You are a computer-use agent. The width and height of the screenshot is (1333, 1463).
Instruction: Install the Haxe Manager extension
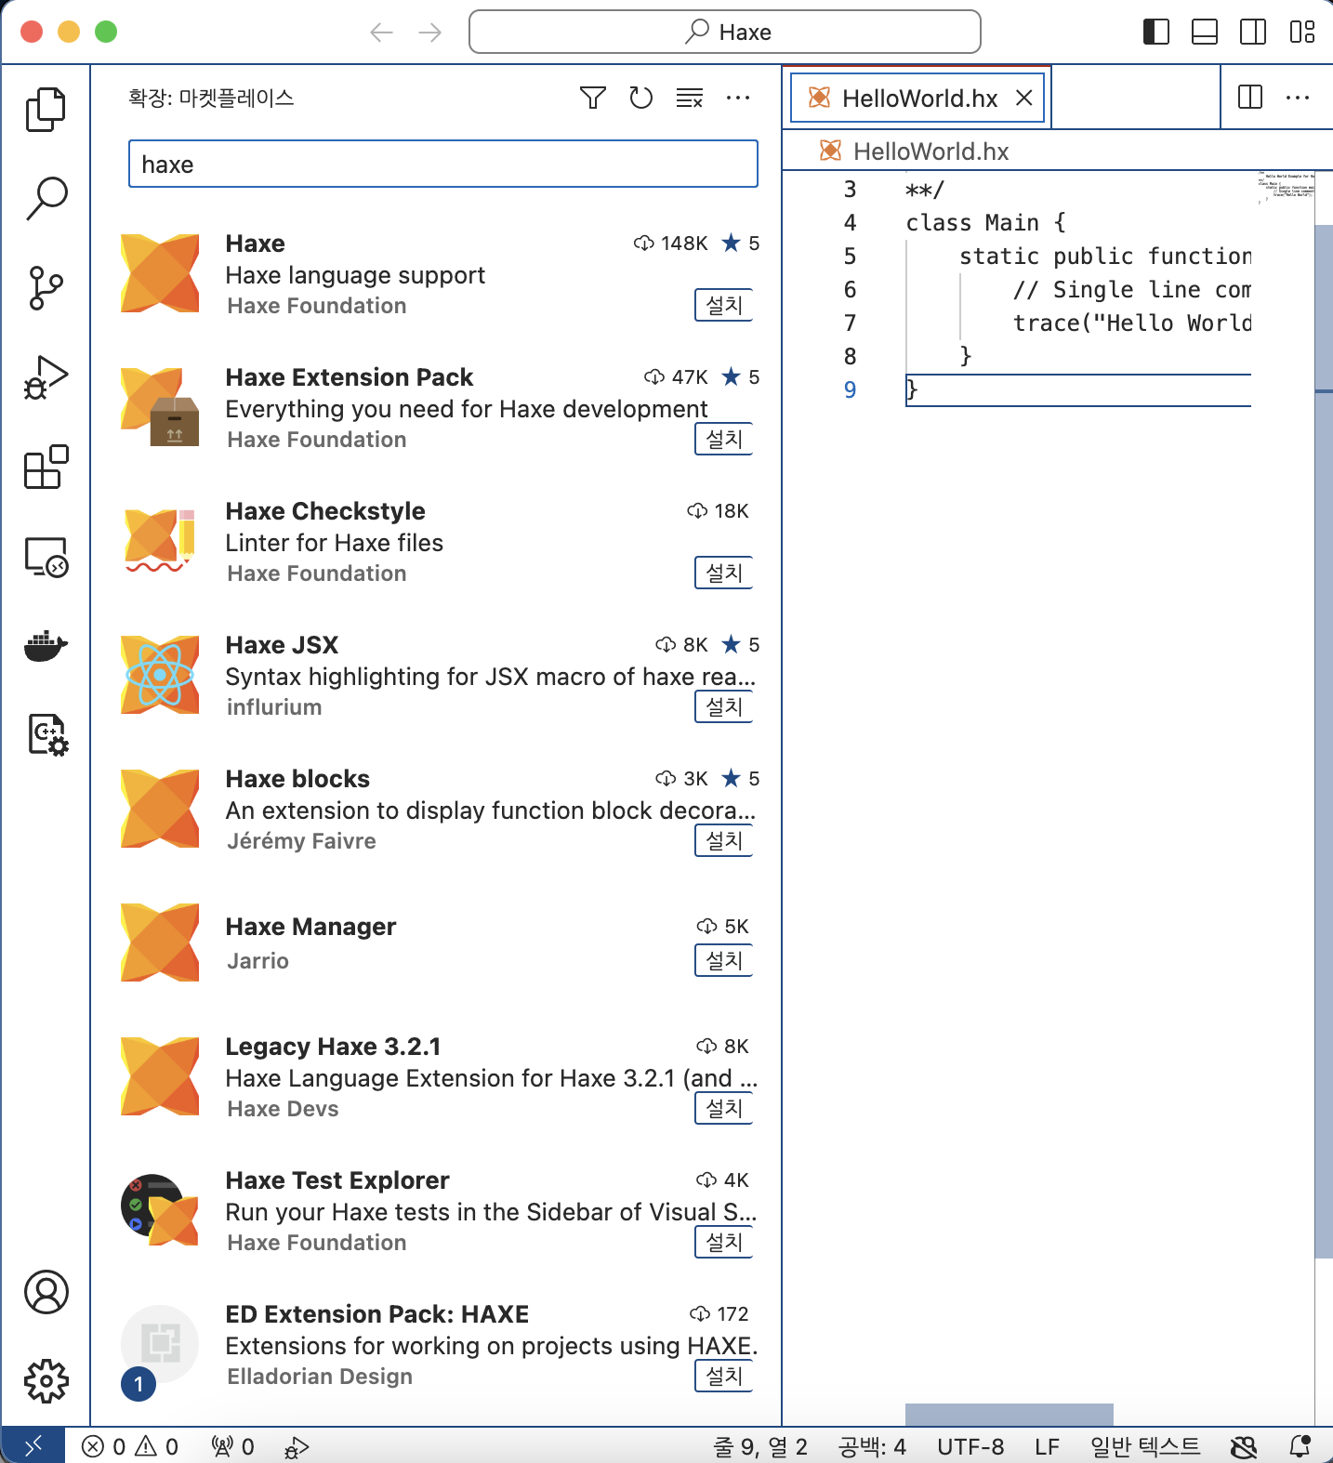724,960
